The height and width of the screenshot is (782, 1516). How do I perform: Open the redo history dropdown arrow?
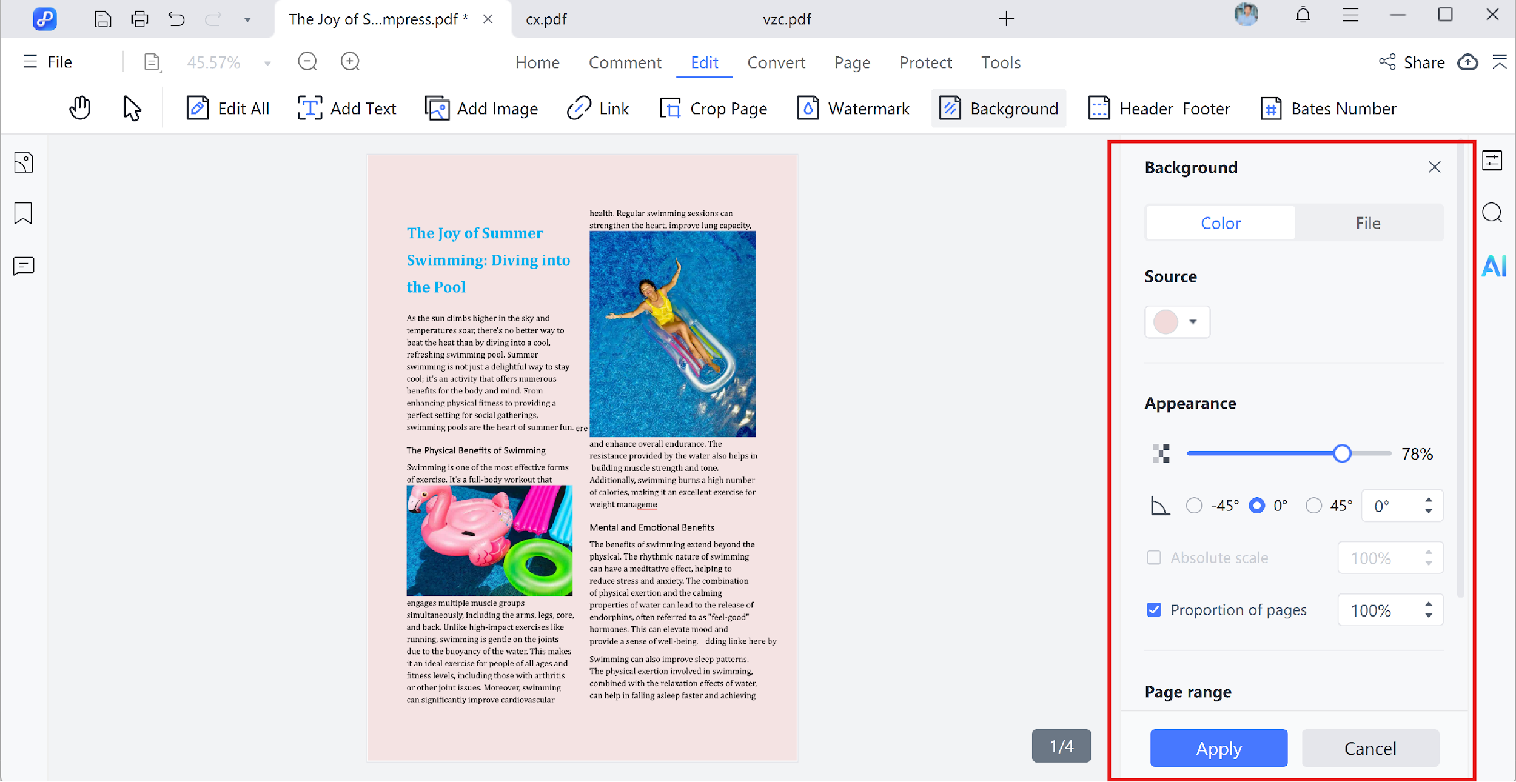[x=247, y=19]
